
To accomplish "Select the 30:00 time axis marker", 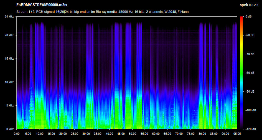I will pyautogui.click(x=86, y=133).
